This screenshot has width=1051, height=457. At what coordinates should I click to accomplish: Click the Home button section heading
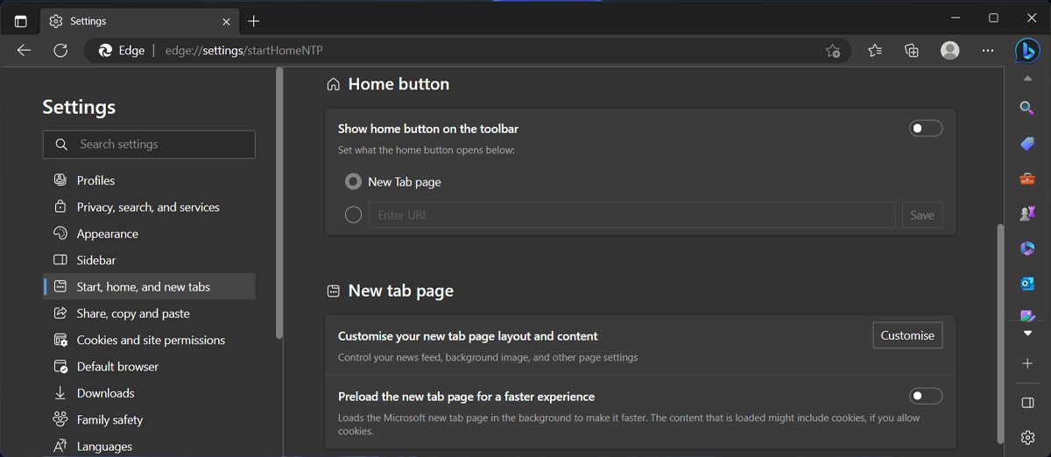[x=399, y=84]
